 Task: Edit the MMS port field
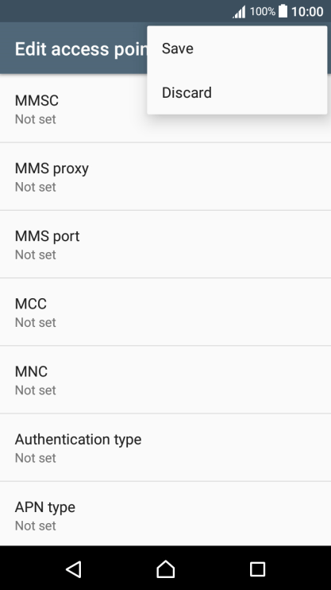click(165, 244)
